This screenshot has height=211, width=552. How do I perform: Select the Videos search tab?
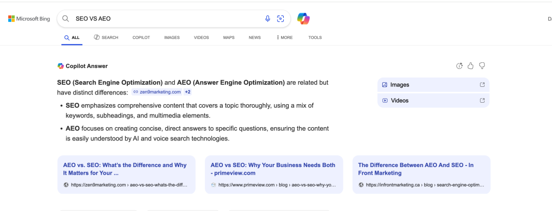201,37
